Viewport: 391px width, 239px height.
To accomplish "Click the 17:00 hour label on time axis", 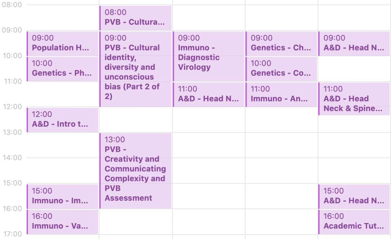I will tap(12, 234).
